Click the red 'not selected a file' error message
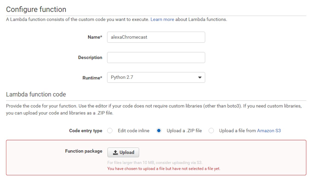This screenshot has width=320, height=178. coord(164,168)
